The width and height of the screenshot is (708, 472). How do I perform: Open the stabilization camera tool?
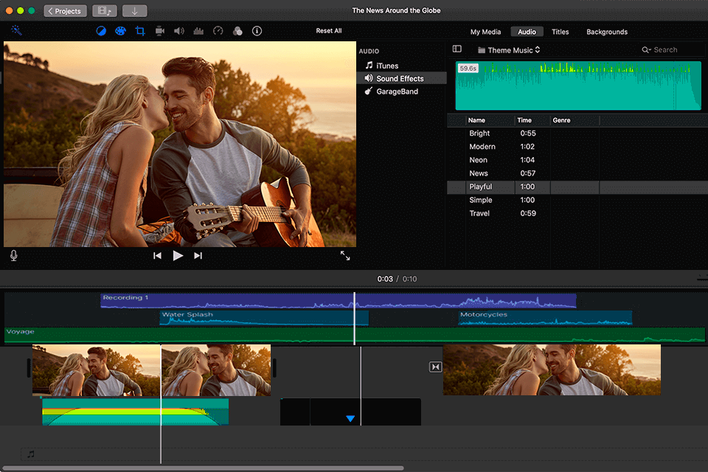tap(159, 31)
